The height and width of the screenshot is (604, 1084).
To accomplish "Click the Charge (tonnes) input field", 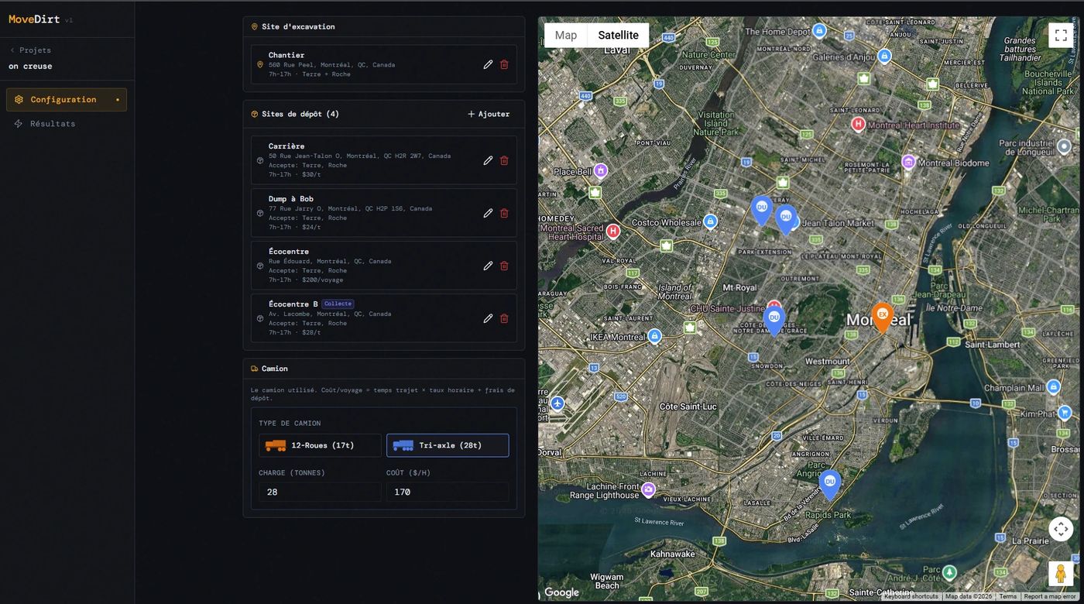I will coord(320,492).
